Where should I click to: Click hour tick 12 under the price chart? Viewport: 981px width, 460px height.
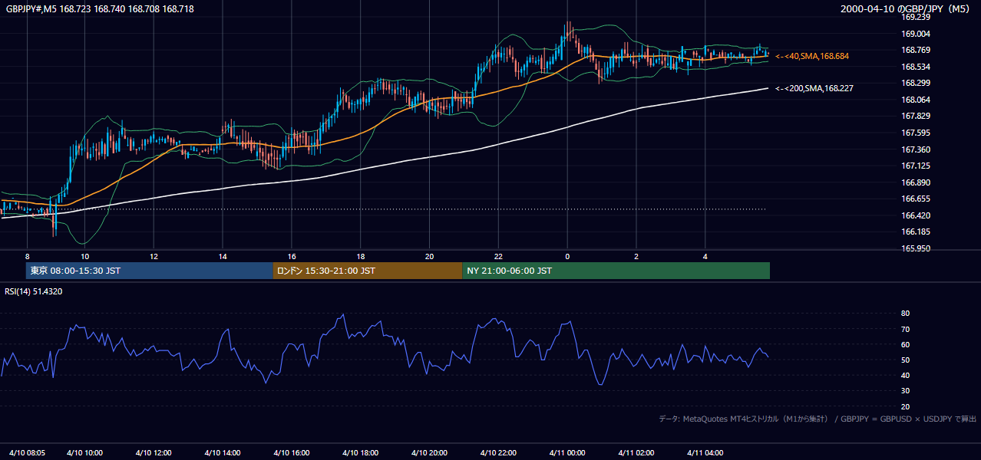(x=154, y=256)
